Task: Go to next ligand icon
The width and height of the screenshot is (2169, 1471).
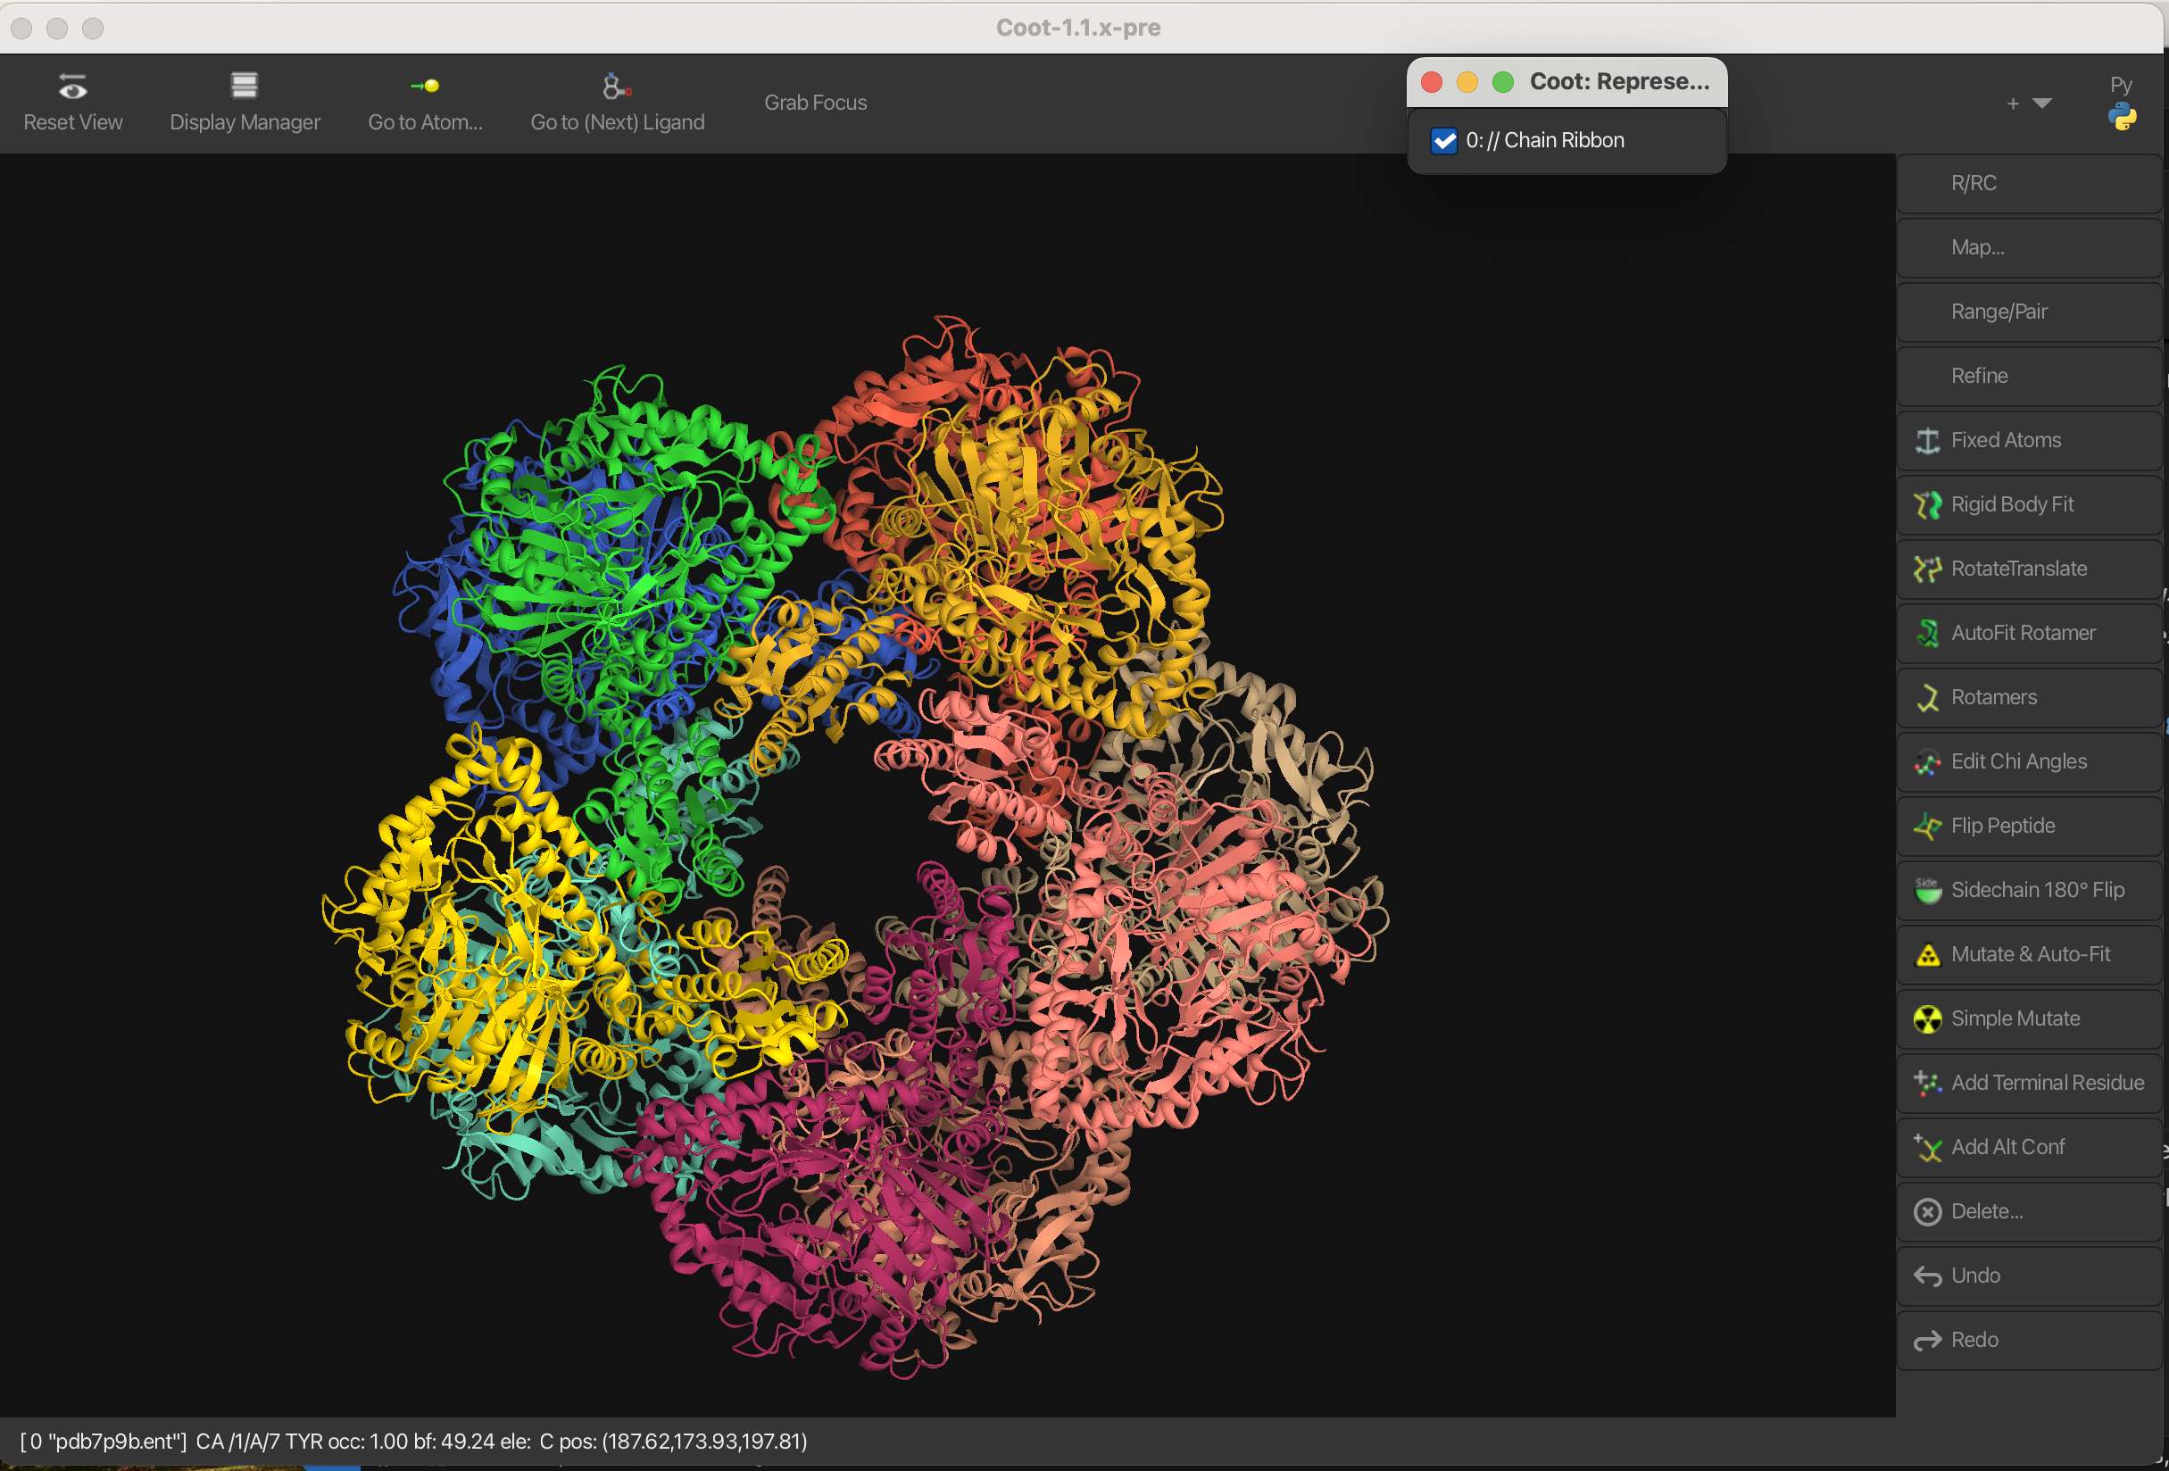Action: pos(616,87)
